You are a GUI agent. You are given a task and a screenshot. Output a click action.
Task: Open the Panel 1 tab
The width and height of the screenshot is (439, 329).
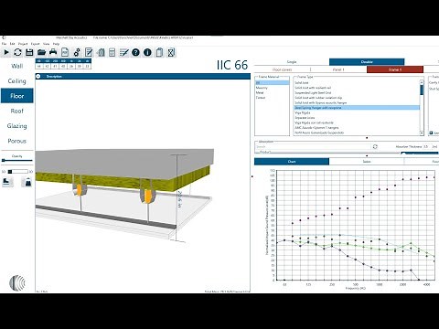click(x=338, y=69)
